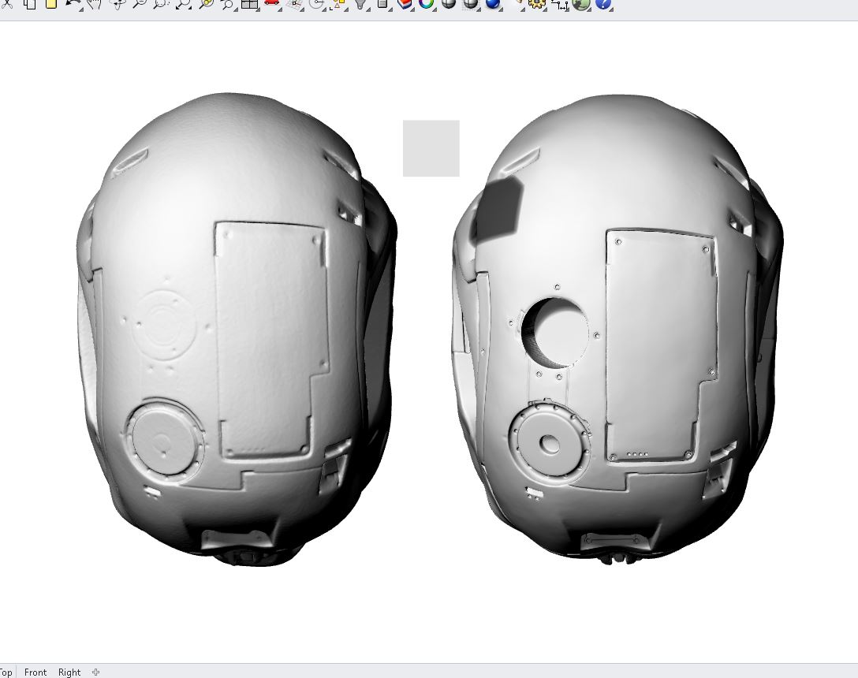Open Help with the blue question mark icon
The height and width of the screenshot is (678, 858).
click(602, 4)
